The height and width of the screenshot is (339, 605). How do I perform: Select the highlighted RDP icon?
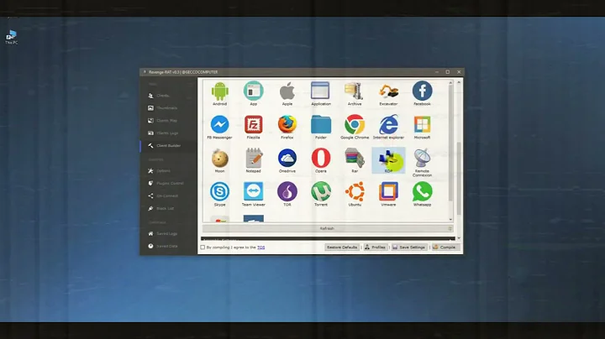click(x=388, y=160)
